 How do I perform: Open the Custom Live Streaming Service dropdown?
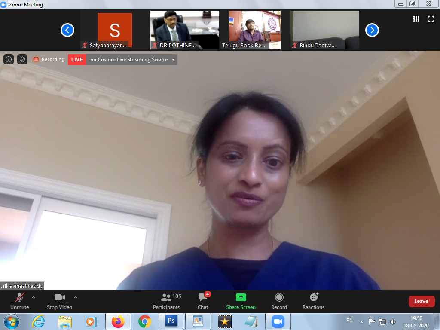pos(173,60)
